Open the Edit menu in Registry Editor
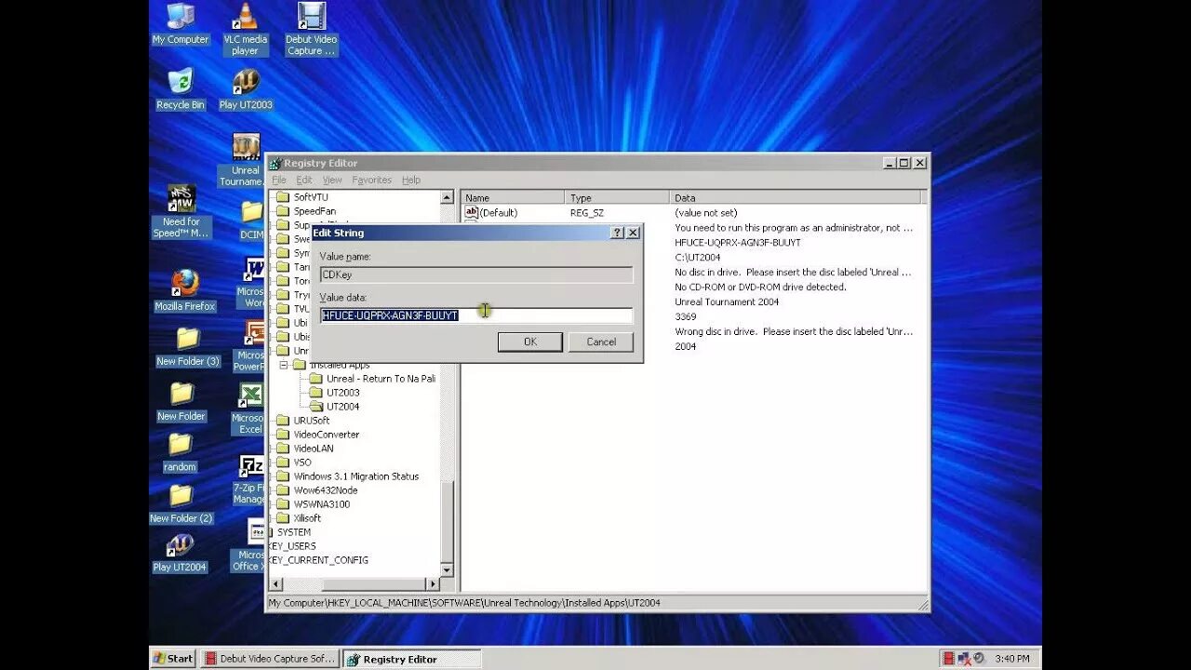Screen dimensions: 1191x670 [x=304, y=180]
